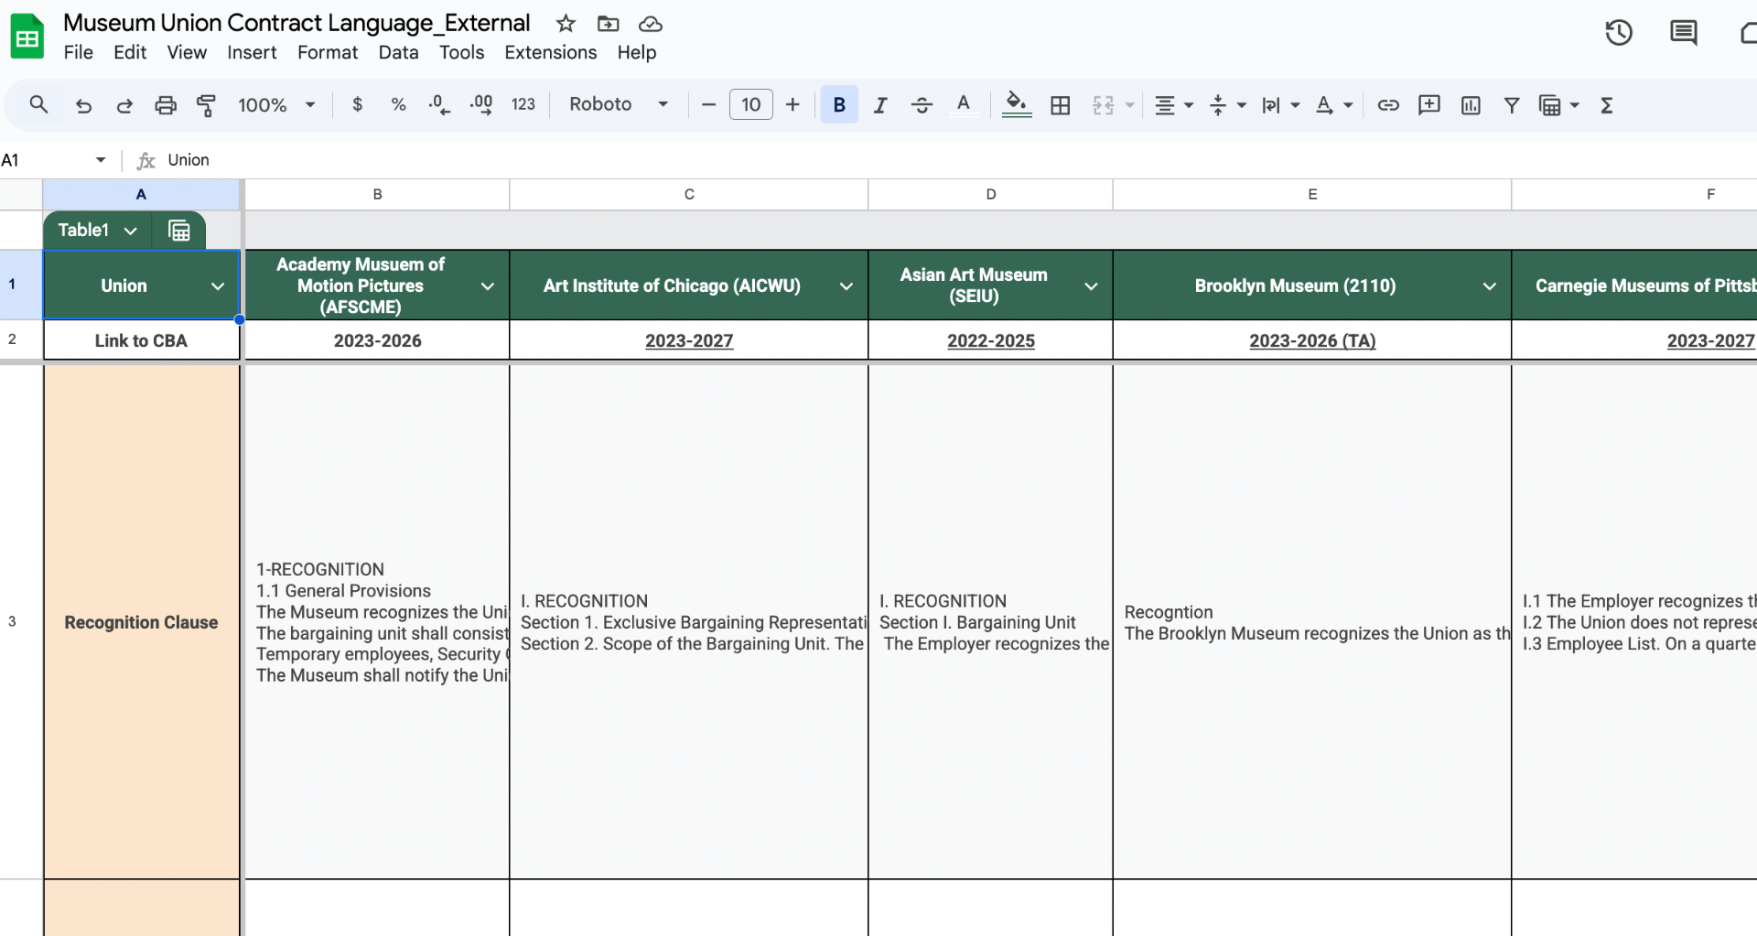The image size is (1757, 936).
Task: Open the File menu
Action: (79, 52)
